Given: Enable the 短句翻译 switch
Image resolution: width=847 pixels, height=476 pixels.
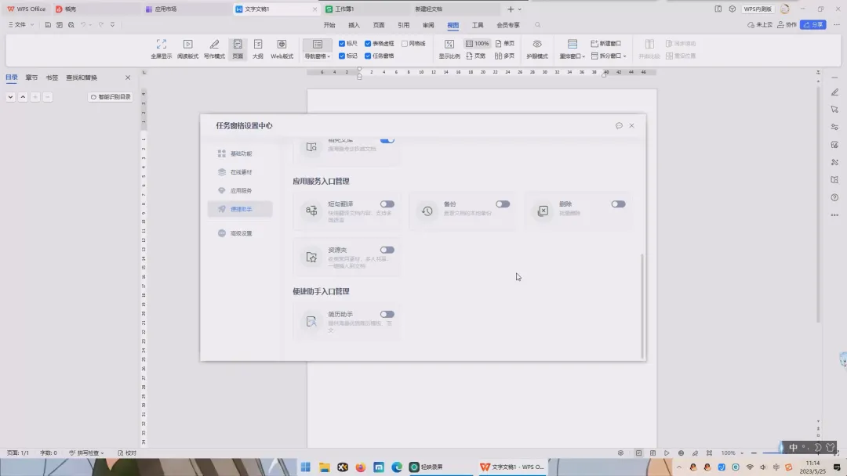Looking at the screenshot, I should pyautogui.click(x=387, y=204).
